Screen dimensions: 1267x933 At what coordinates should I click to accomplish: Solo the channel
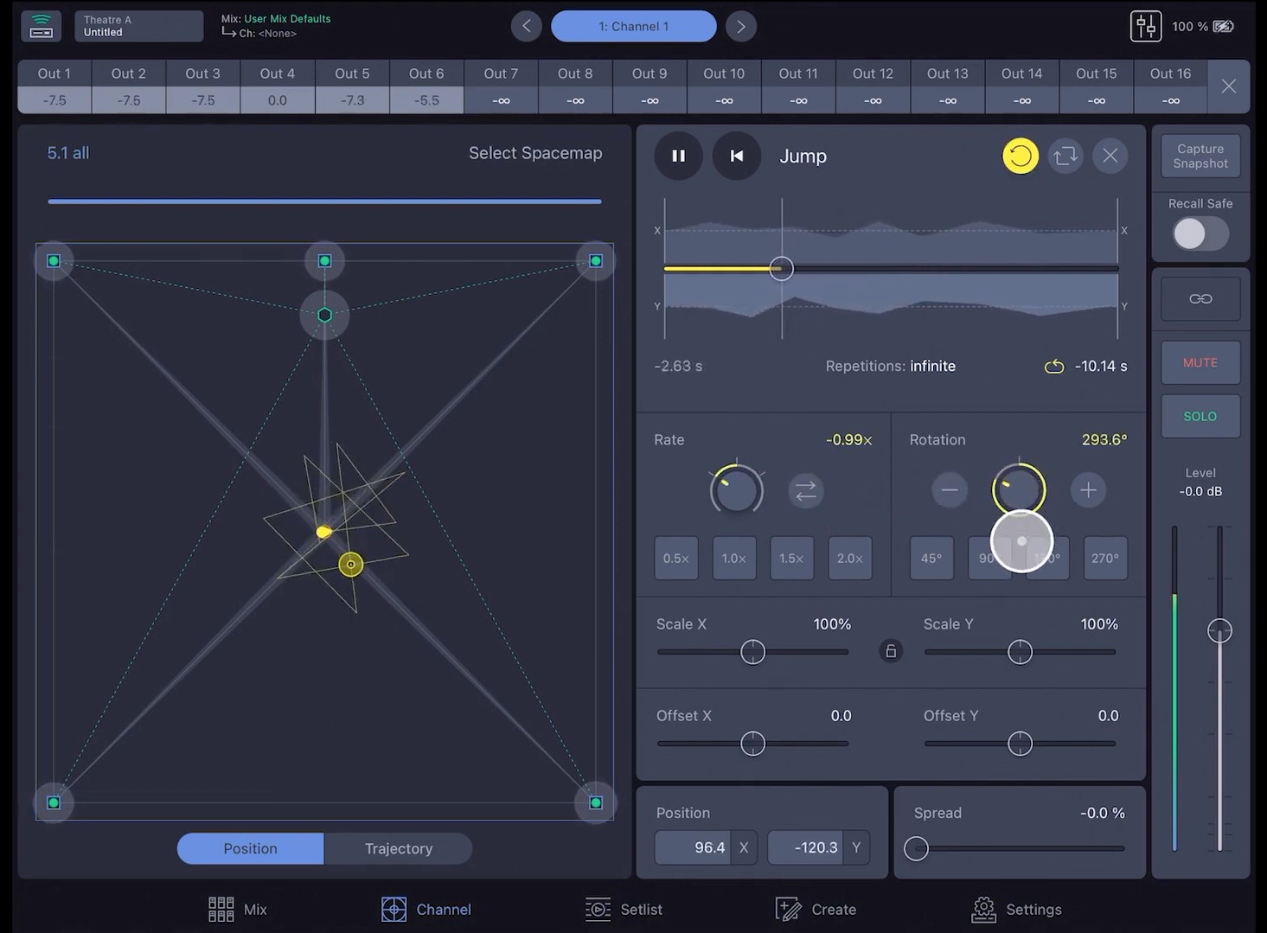click(x=1200, y=416)
